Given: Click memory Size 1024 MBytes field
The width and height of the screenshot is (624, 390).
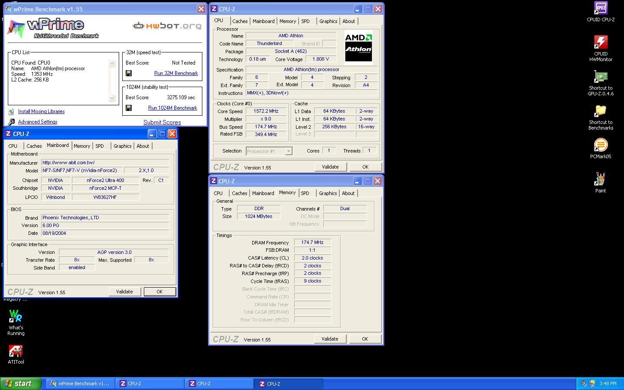Looking at the screenshot, I should coord(259,216).
